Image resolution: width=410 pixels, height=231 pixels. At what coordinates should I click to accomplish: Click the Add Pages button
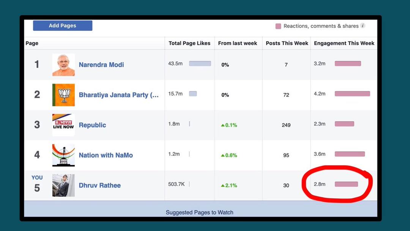click(63, 25)
